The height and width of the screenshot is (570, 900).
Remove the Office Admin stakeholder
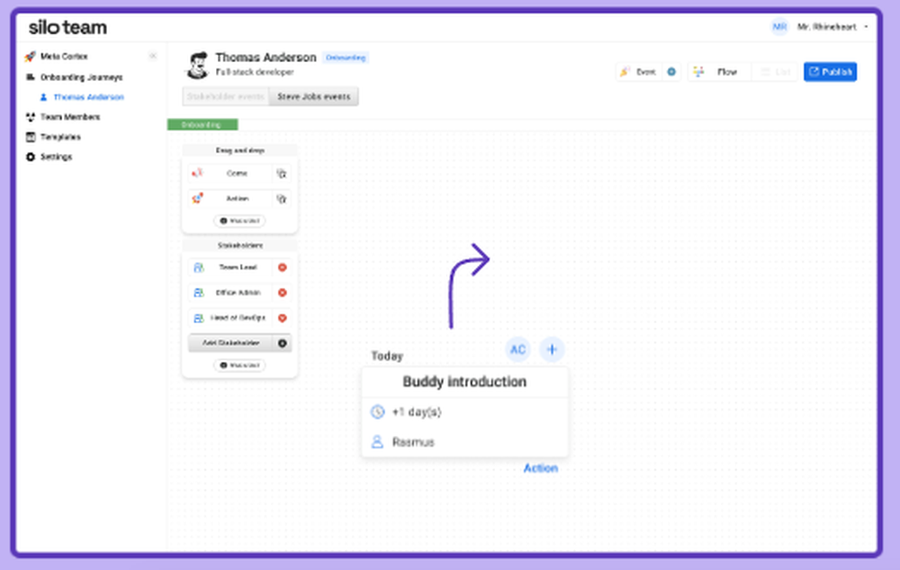[283, 293]
